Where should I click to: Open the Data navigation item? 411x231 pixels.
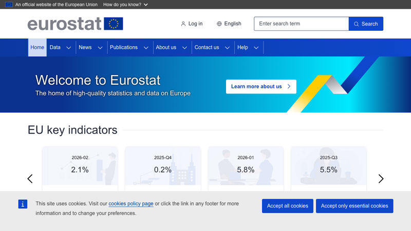(x=55, y=47)
